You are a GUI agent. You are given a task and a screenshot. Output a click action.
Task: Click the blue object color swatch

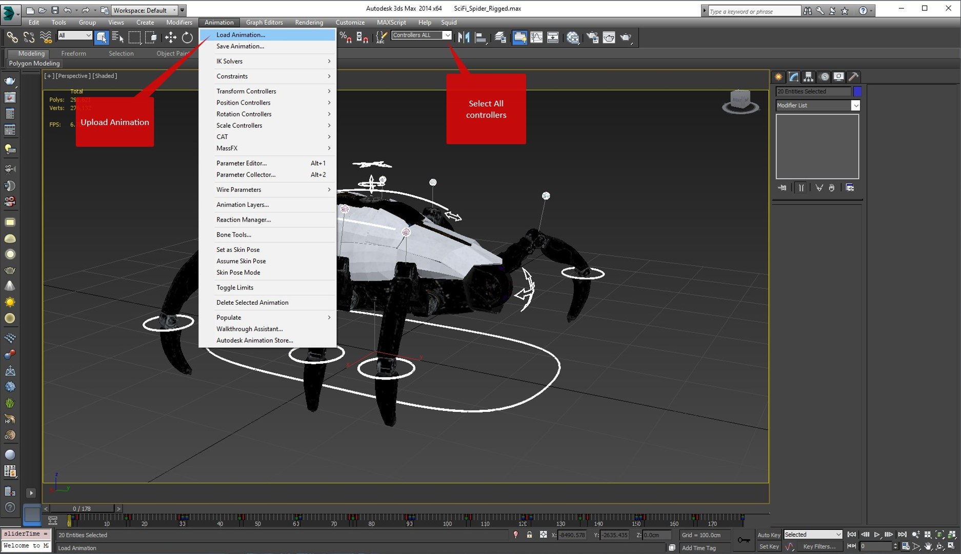click(x=857, y=91)
